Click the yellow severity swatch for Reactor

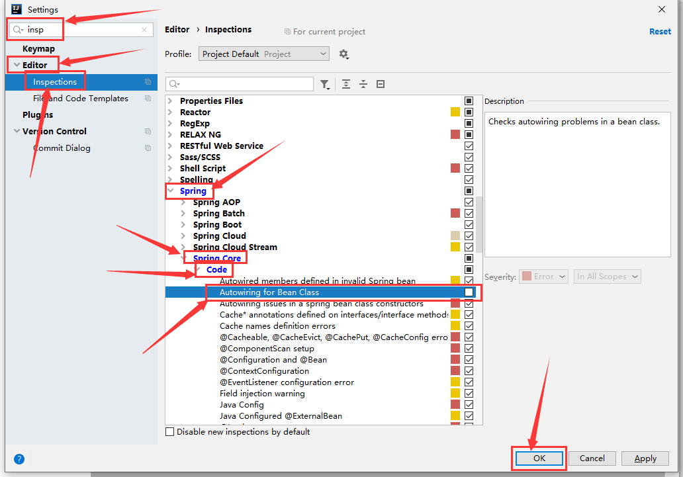click(x=455, y=112)
